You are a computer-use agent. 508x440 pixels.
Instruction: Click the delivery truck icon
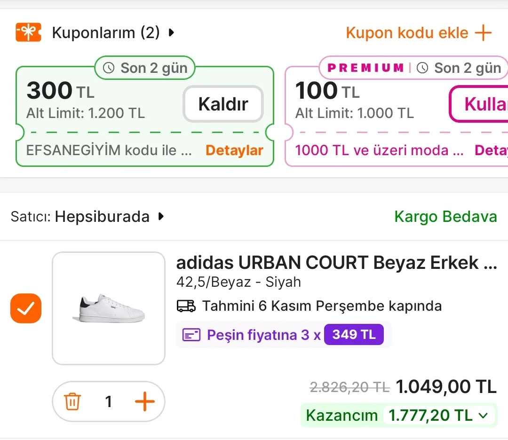click(186, 306)
